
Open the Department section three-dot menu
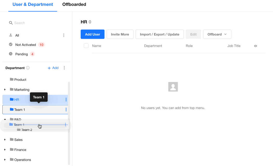click(64, 68)
